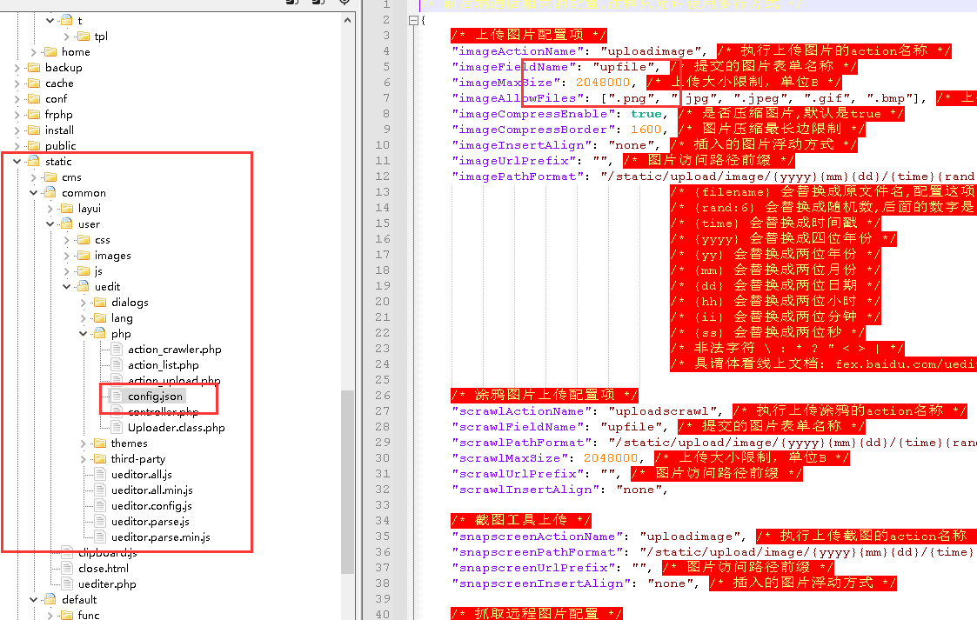Click the file tree vertical scrollbar thumb
The width and height of the screenshot is (977, 620).
(348, 482)
